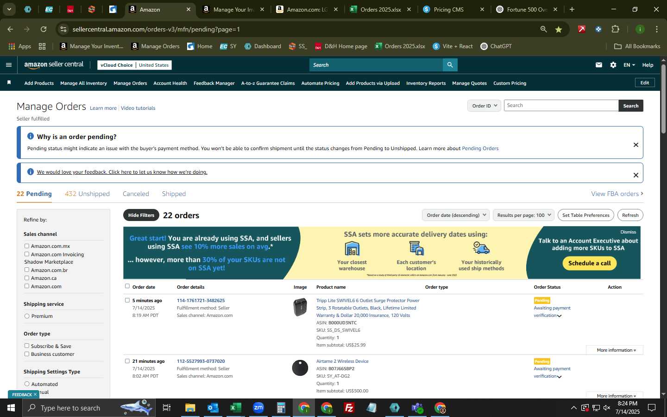Click the bookmark flag icon in navigation bar
667x417 pixels.
point(9,83)
